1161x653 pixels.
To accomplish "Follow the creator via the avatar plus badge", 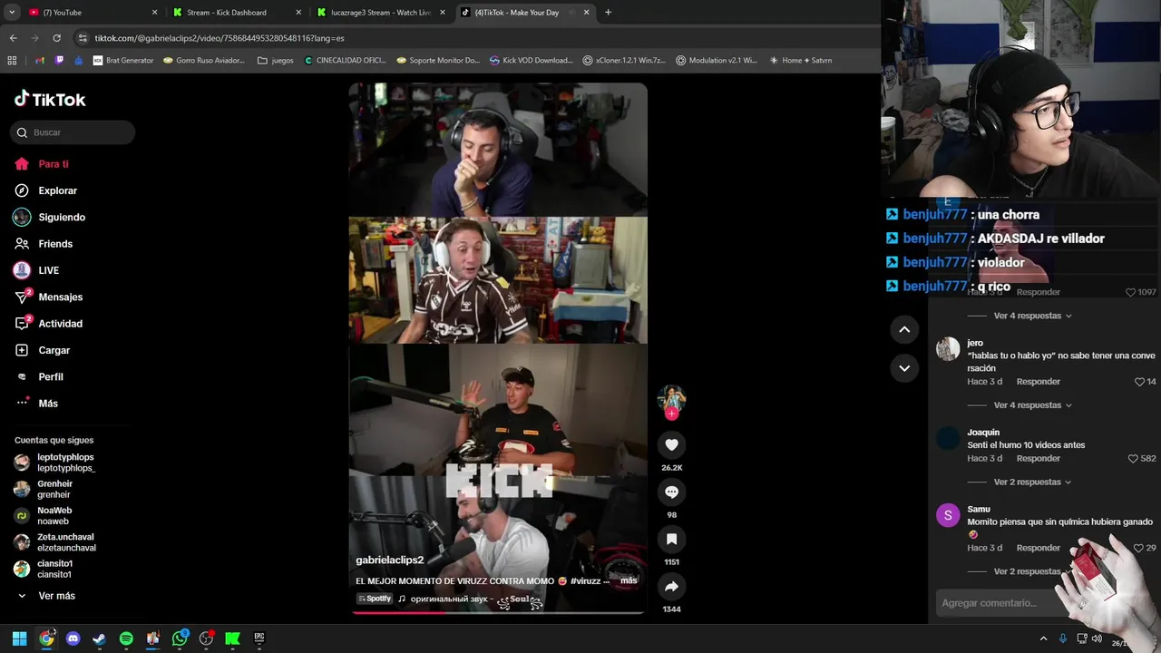I will (x=671, y=414).
